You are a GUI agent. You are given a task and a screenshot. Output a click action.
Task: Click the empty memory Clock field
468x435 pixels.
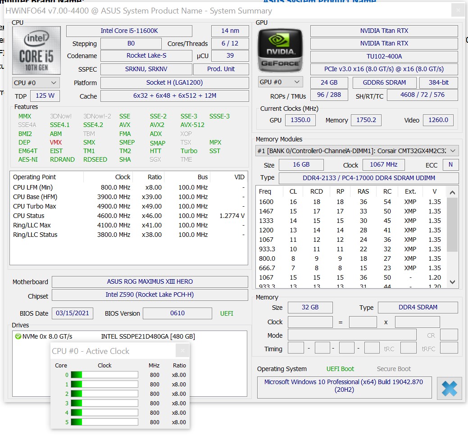[x=310, y=322]
